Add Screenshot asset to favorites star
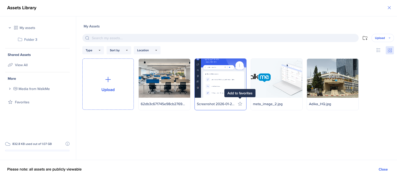This screenshot has height=179, width=397. (240, 104)
